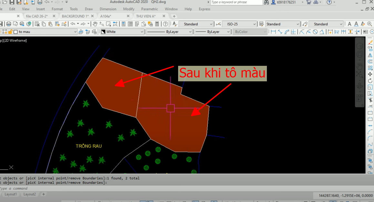Screen dimensions: 374x202
Task: Select the Fillet tool
Action: (370, 138)
